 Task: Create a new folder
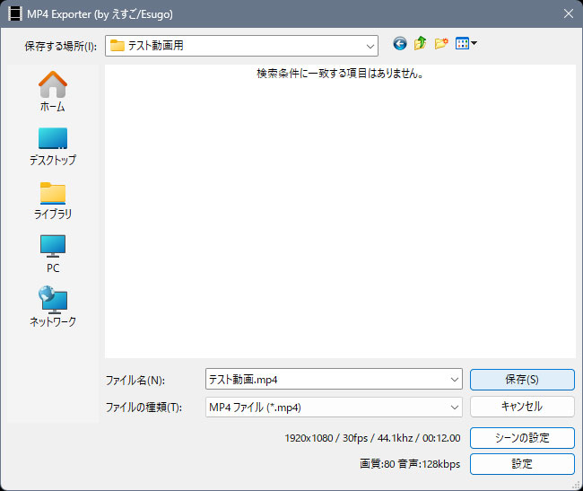pyautogui.click(x=440, y=43)
